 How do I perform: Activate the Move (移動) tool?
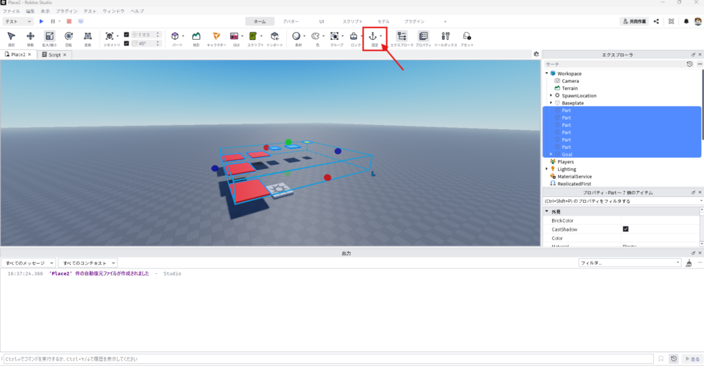[30, 36]
